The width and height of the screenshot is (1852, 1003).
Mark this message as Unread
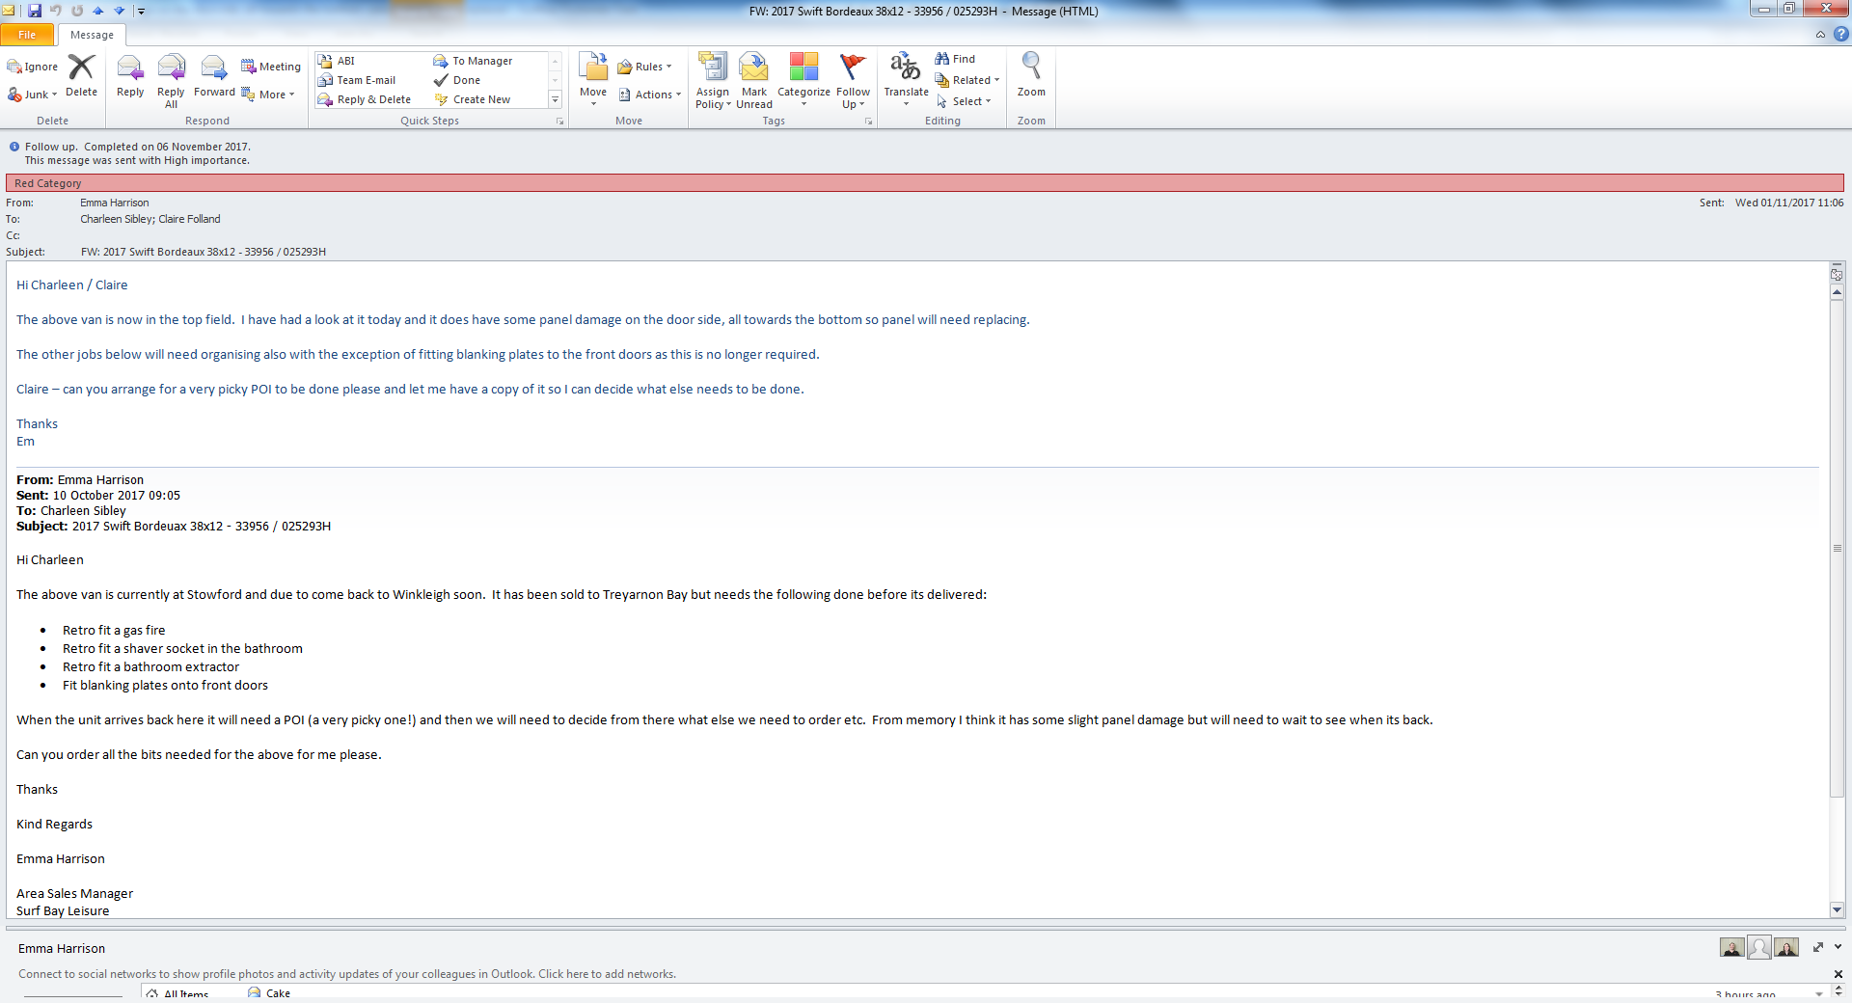point(754,81)
